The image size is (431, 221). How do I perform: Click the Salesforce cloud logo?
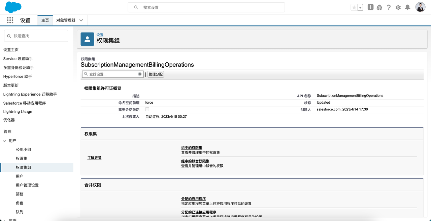[x=13, y=7]
